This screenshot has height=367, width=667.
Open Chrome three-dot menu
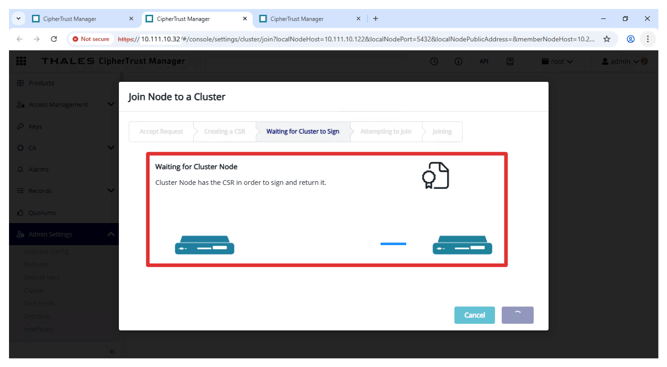(648, 39)
